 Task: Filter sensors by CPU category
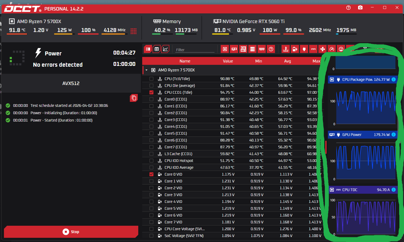tap(225, 49)
